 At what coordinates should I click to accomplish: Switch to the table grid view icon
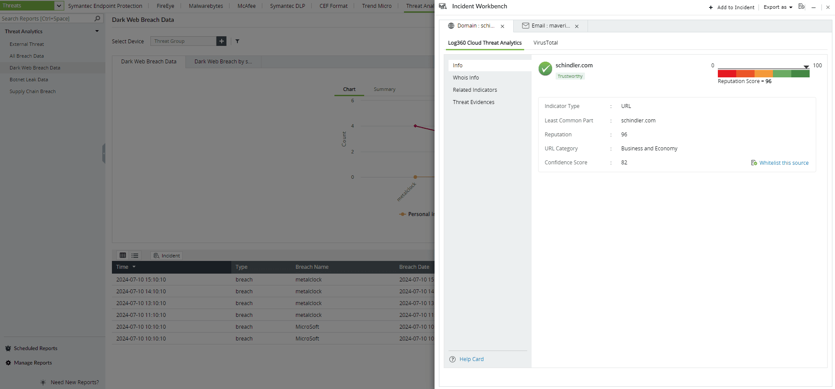pyautogui.click(x=123, y=255)
